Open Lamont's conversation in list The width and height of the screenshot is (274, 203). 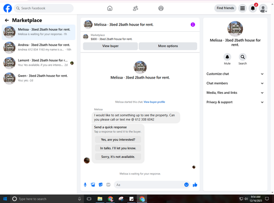(x=38, y=63)
